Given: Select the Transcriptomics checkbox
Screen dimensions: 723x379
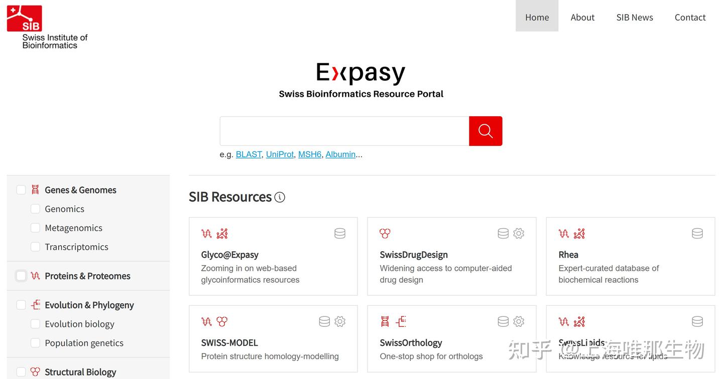Looking at the screenshot, I should pyautogui.click(x=35, y=247).
